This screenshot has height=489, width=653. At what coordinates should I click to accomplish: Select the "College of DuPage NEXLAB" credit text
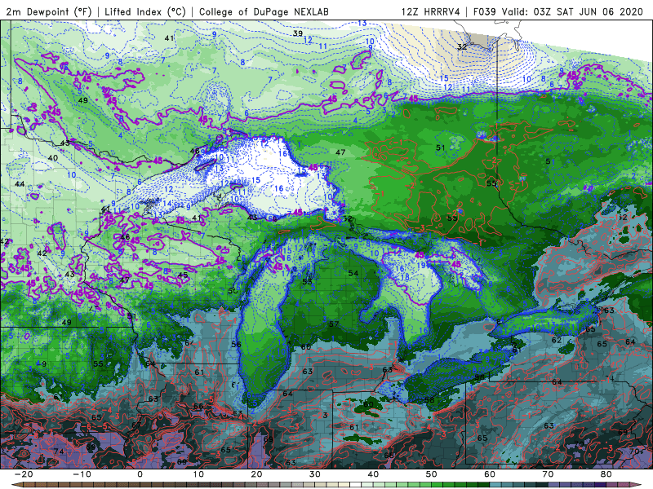tap(264, 11)
